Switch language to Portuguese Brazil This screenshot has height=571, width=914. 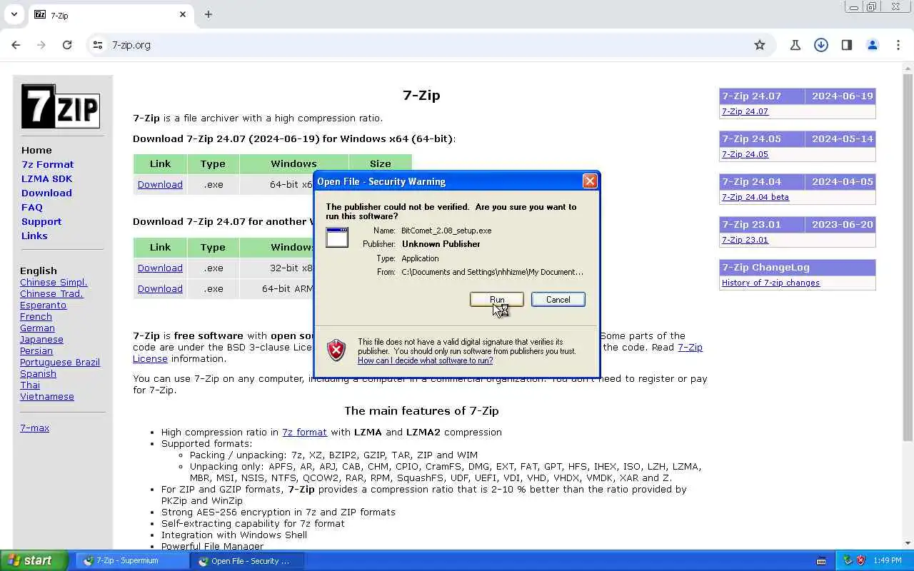click(x=60, y=362)
